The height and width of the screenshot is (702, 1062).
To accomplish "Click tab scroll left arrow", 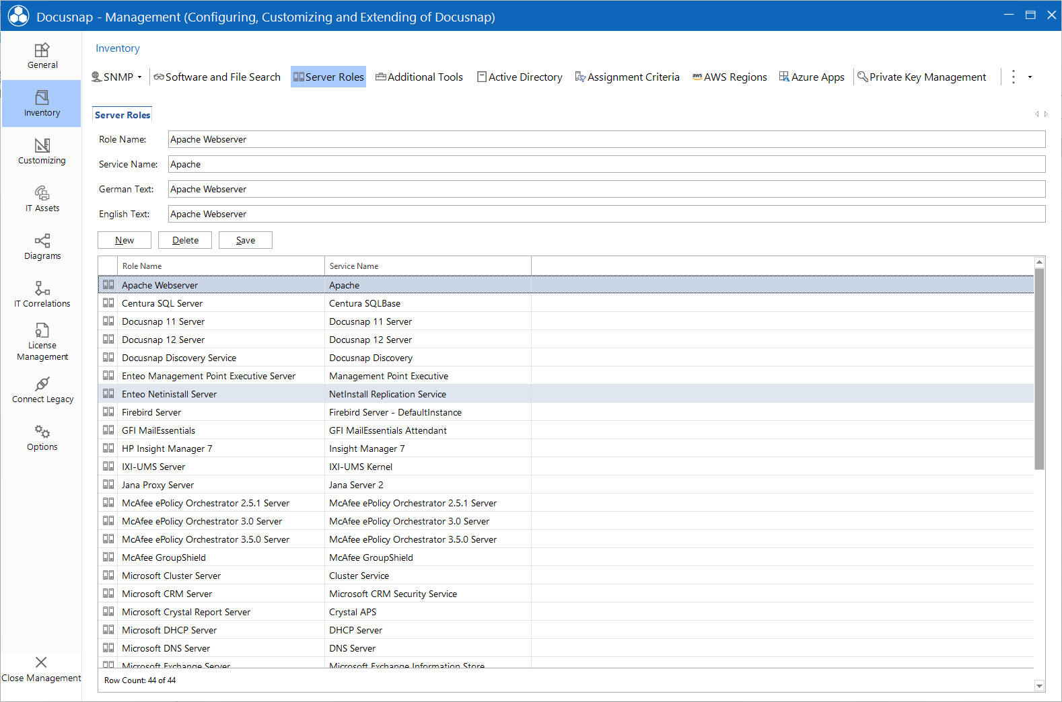I will [x=1037, y=114].
